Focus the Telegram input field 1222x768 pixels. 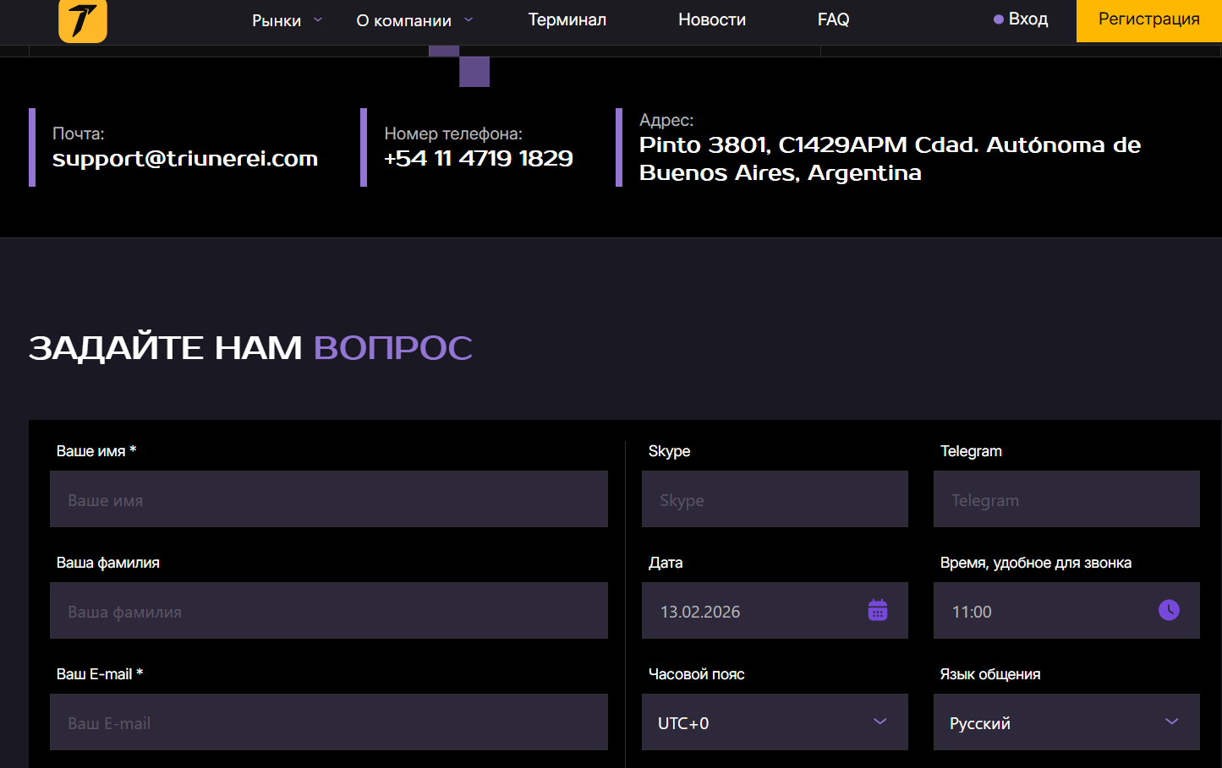tap(1066, 499)
